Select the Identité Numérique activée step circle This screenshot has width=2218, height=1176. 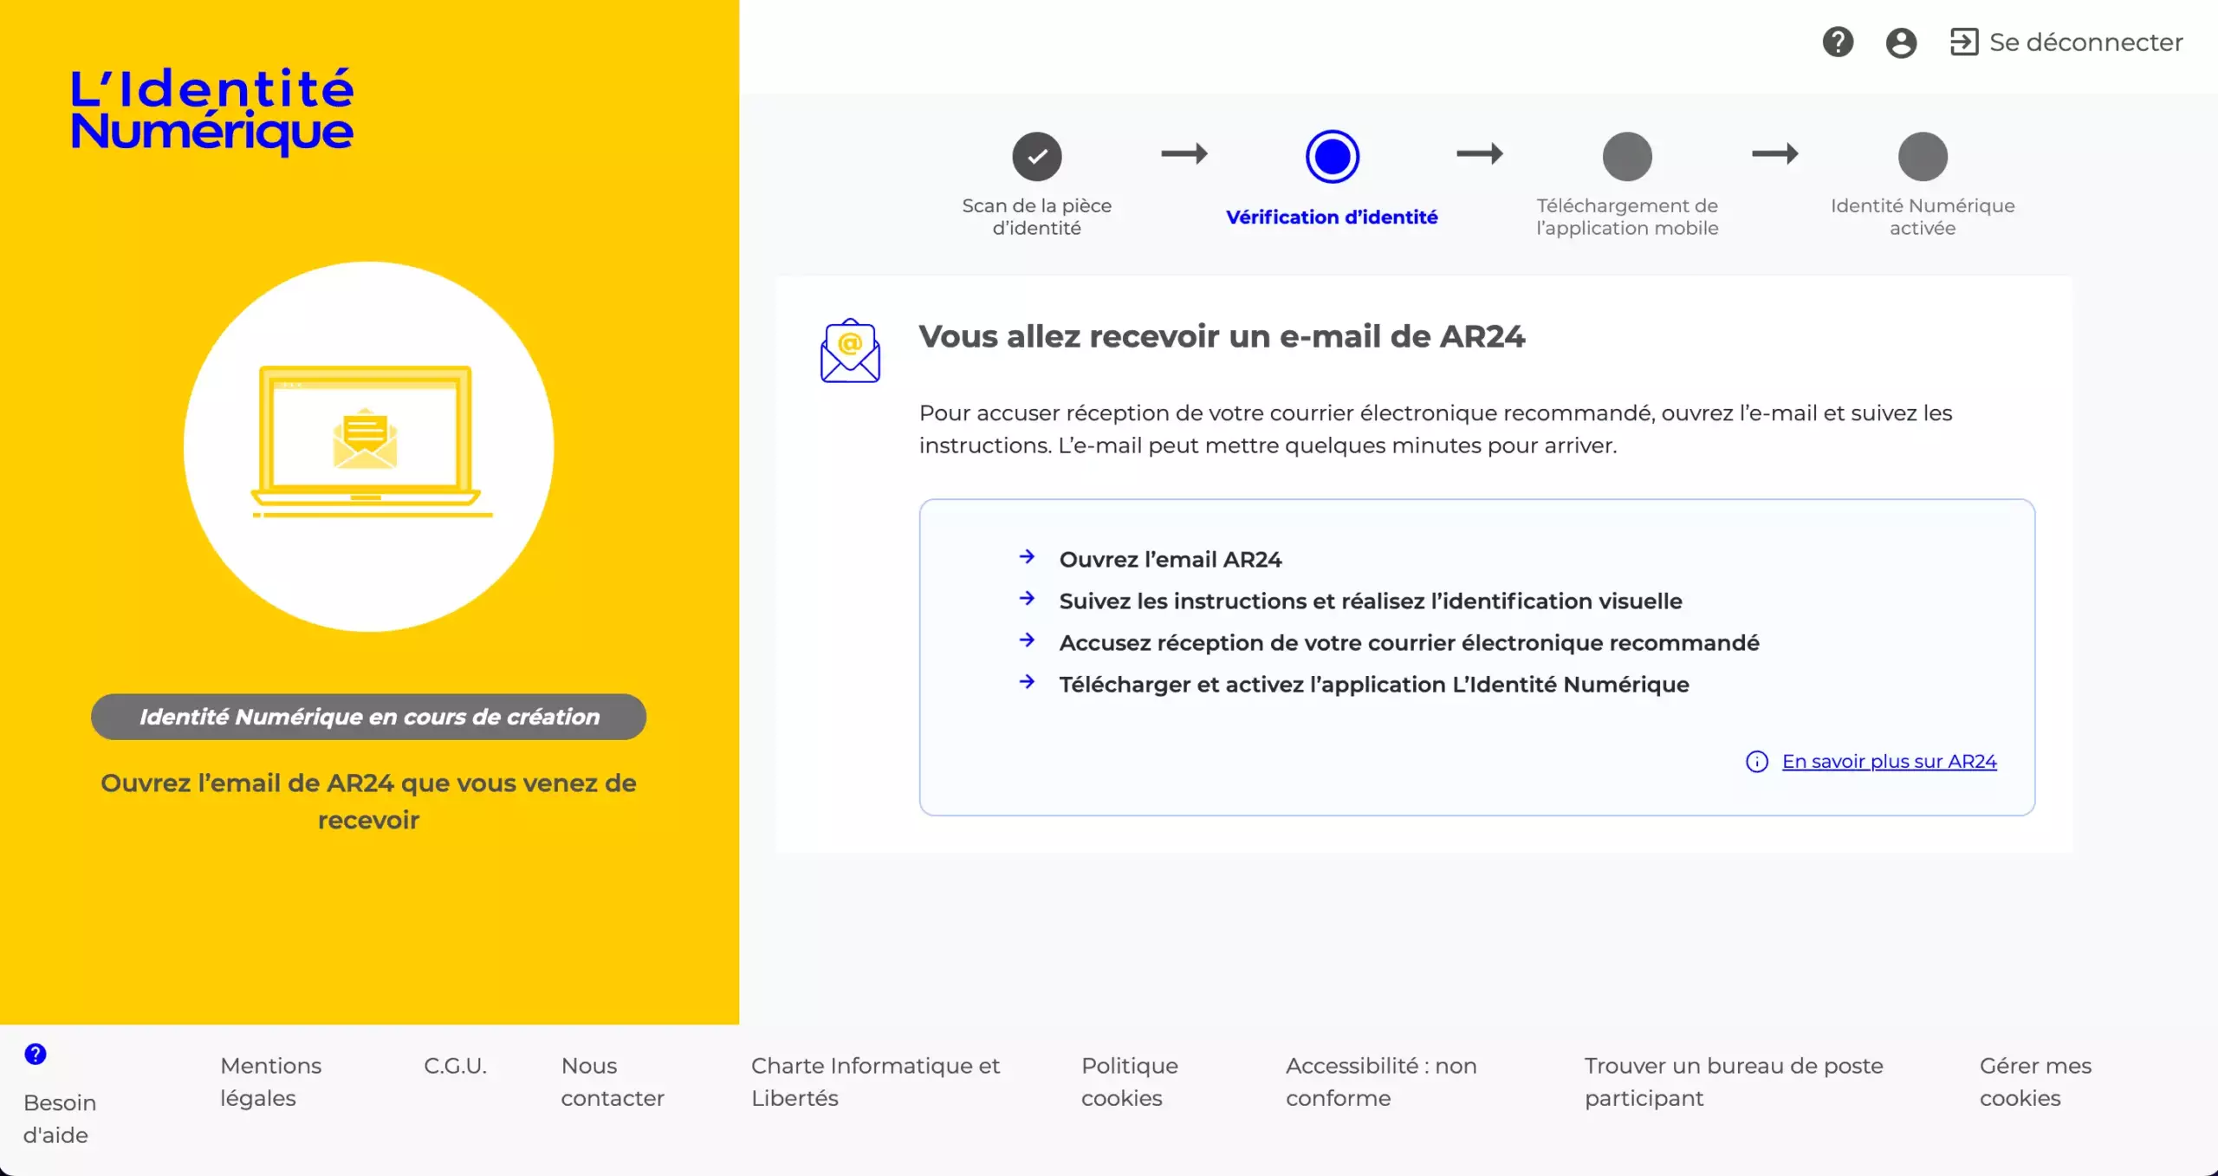[1923, 156]
